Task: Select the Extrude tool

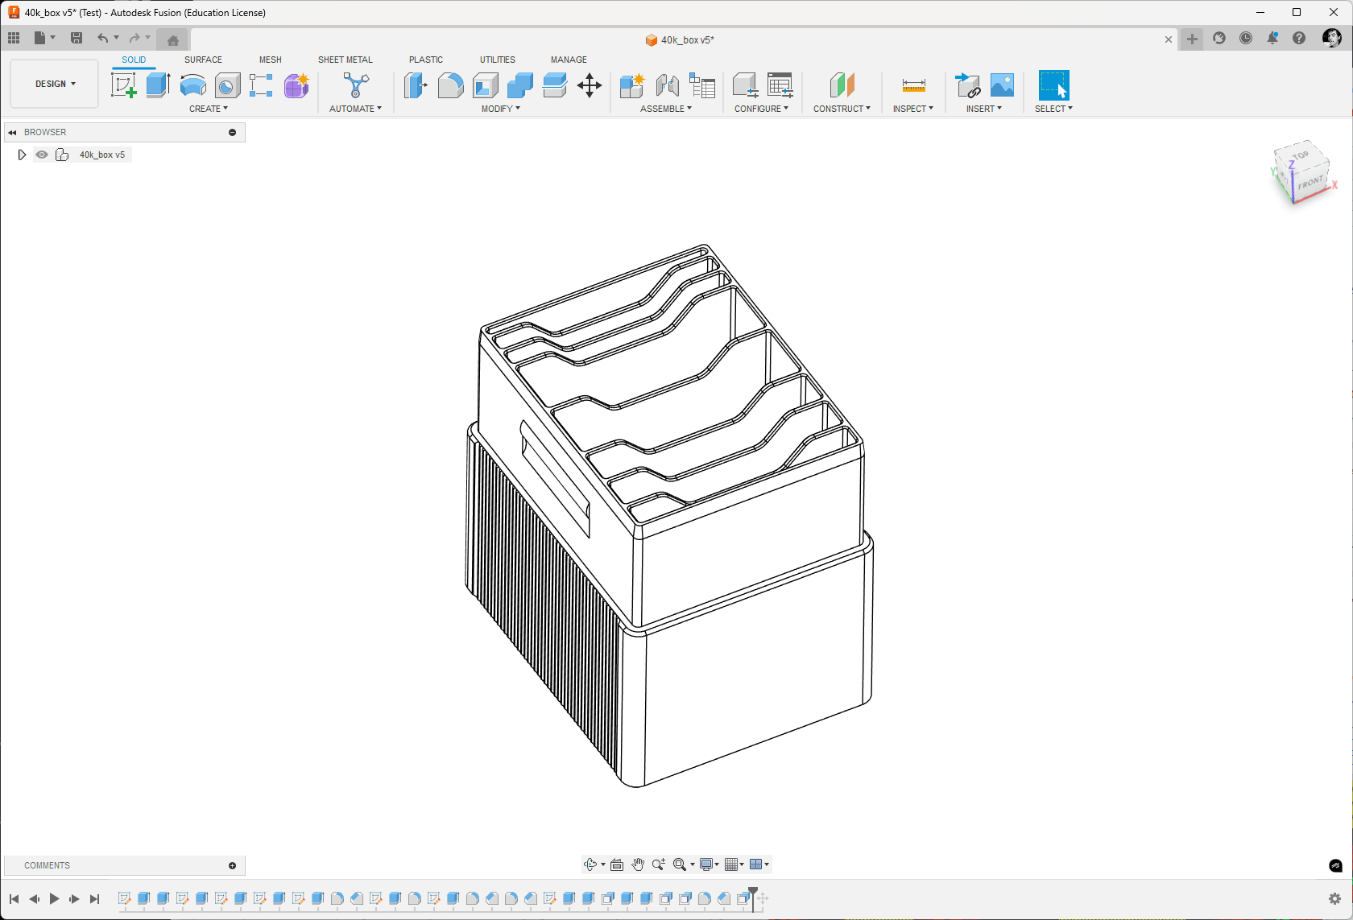Action: (x=158, y=85)
